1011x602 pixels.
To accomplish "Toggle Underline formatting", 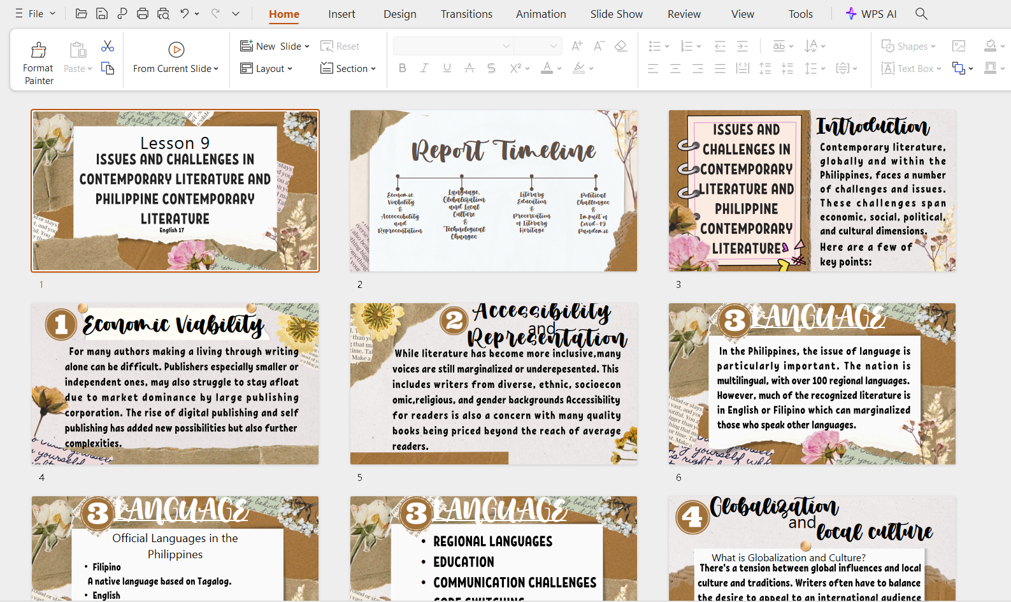I will [447, 68].
